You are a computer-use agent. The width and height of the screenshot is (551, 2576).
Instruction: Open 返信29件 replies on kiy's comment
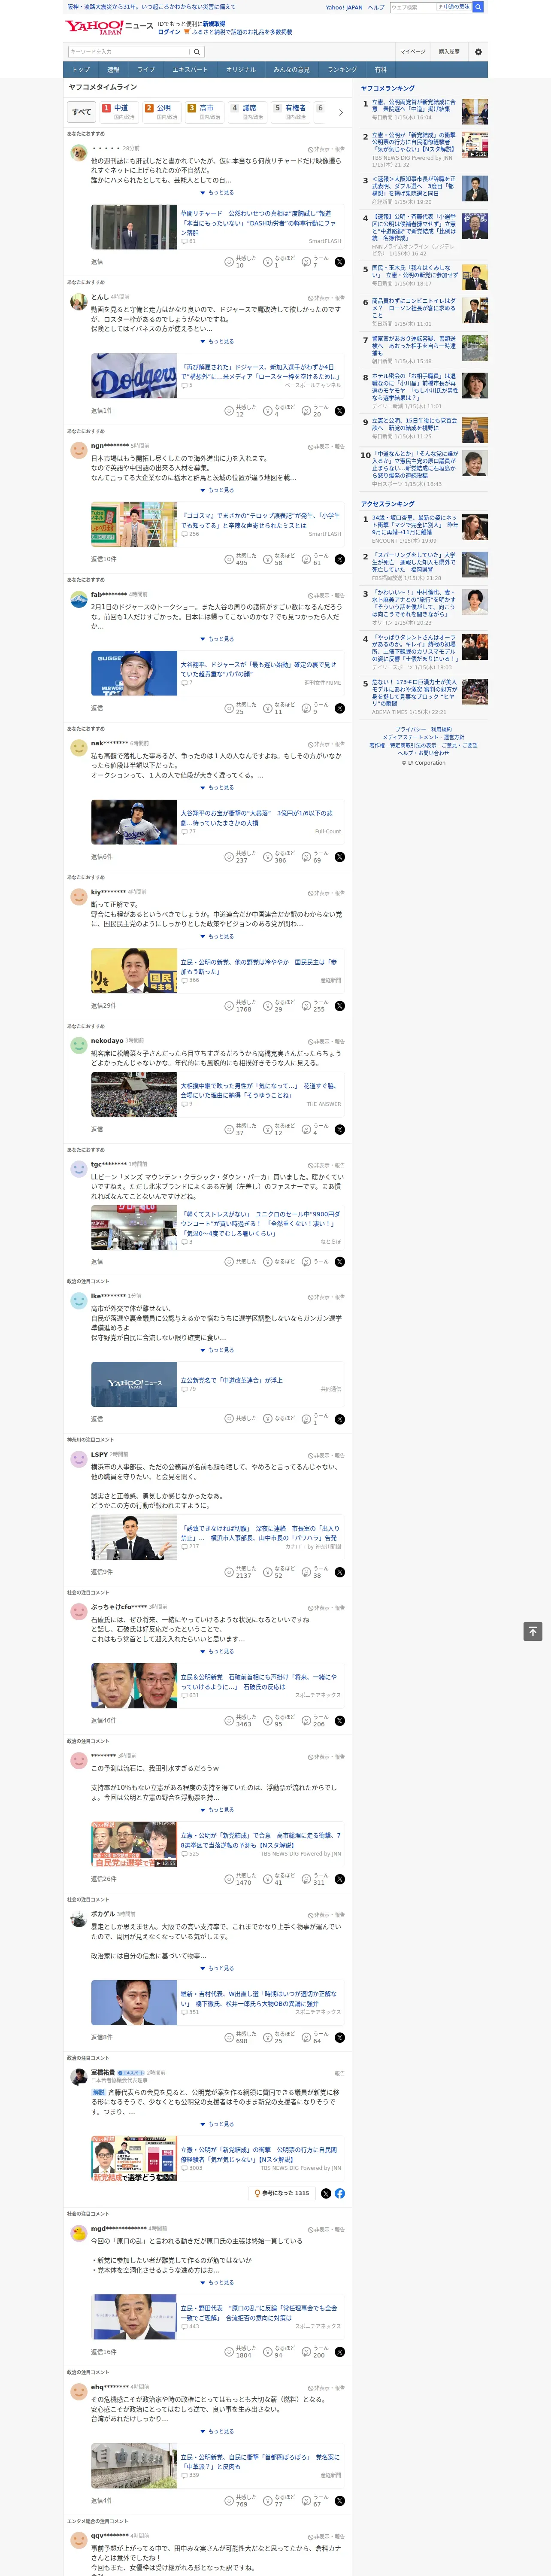[x=104, y=1006]
